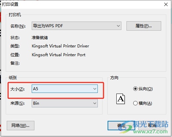Click the 大小(Z) label
The width and height of the screenshot is (172, 137).
(x=18, y=89)
